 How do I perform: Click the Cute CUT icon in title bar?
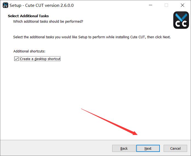(5, 5)
